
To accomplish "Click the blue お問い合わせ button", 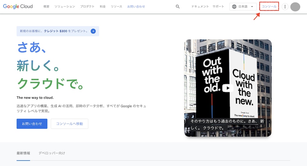I will click(x=32, y=124).
